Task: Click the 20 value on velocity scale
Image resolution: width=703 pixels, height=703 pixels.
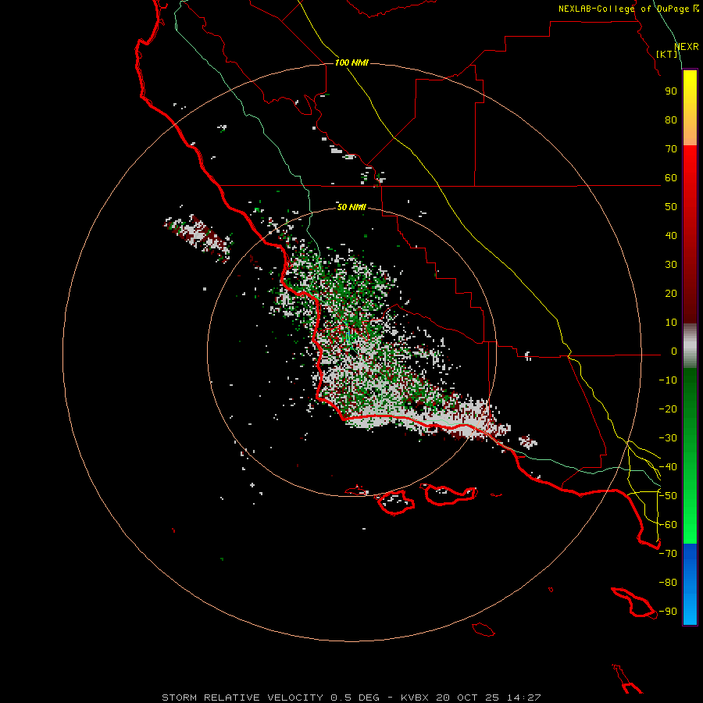Action: click(x=671, y=294)
